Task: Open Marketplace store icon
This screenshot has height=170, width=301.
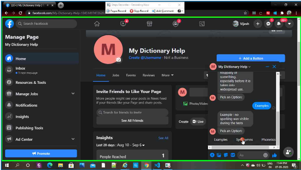Action: click(x=149, y=24)
